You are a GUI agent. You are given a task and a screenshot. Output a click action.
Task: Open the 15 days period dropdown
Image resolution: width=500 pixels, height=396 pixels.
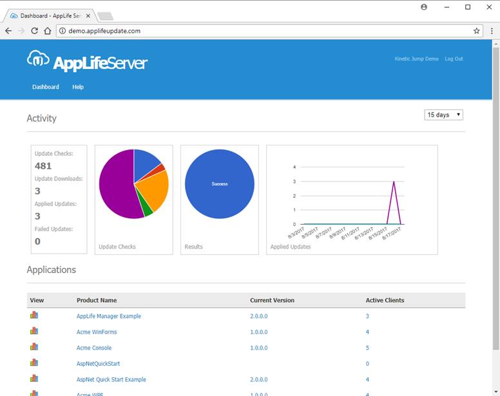(x=443, y=115)
